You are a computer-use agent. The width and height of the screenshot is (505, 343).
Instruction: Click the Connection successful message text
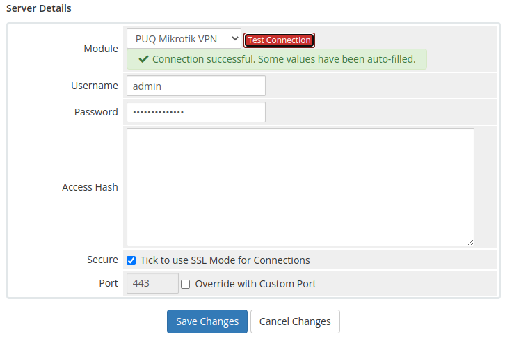[x=284, y=59]
